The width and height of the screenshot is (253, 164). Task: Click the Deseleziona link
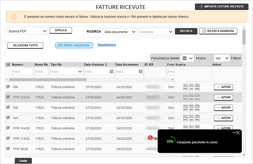pyautogui.click(x=107, y=45)
